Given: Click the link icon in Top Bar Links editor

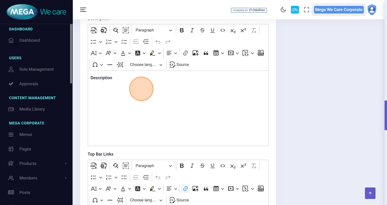Looking at the screenshot, I should coord(186,189).
